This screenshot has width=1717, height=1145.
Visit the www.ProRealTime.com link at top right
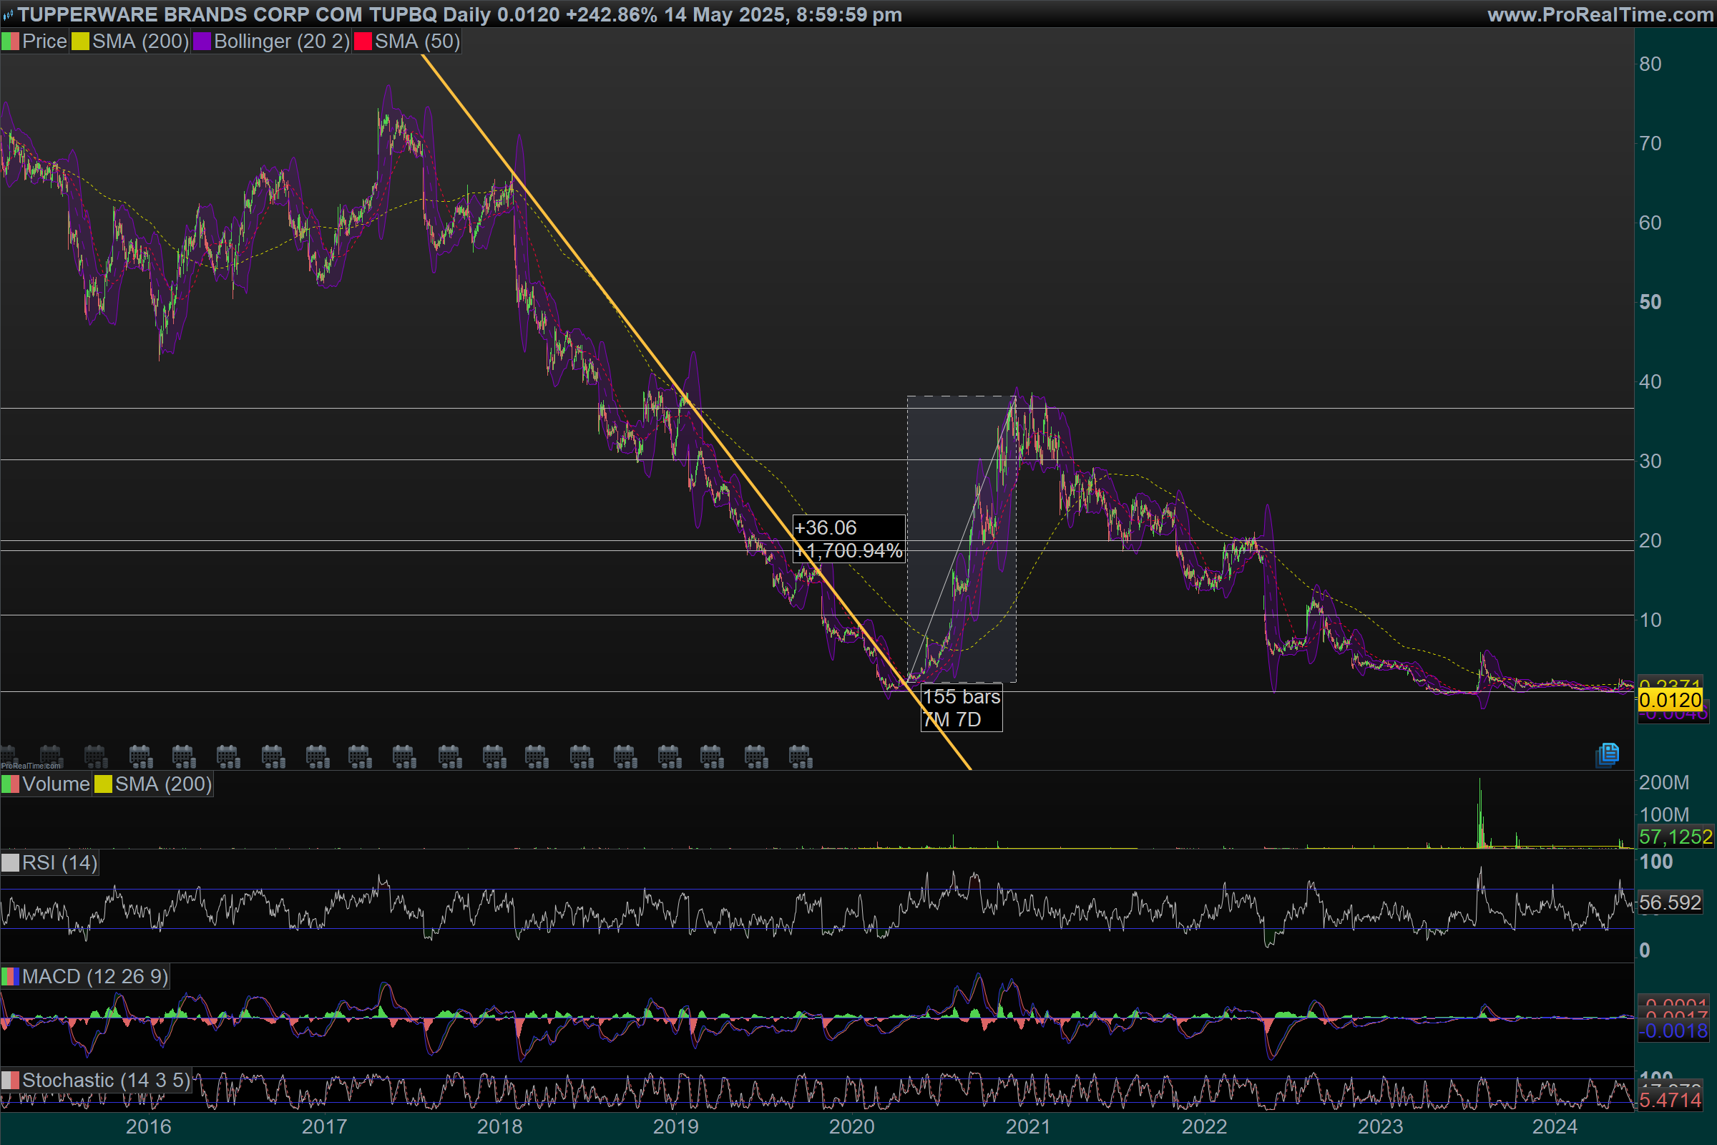[x=1600, y=14]
